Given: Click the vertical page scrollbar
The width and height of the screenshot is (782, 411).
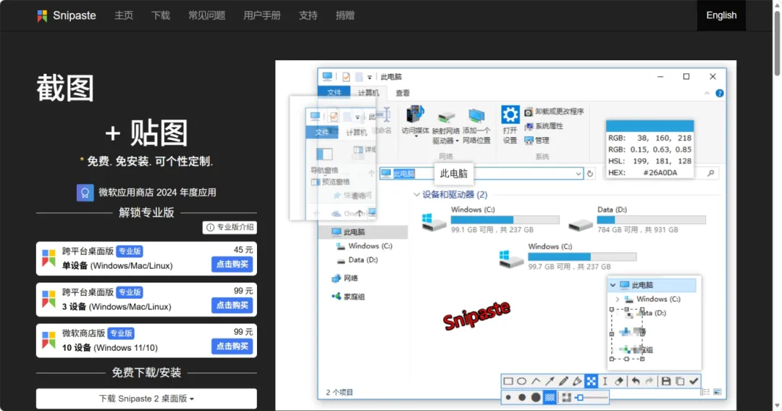Looking at the screenshot, I should [777, 43].
